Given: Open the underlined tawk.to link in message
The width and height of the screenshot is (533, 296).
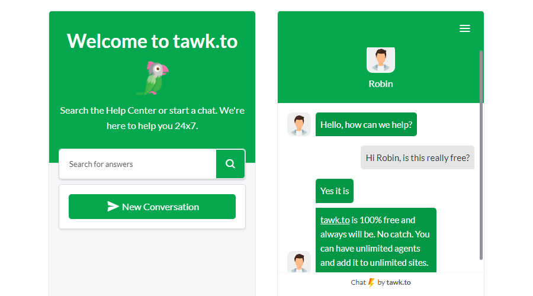Looking at the screenshot, I should point(335,220).
